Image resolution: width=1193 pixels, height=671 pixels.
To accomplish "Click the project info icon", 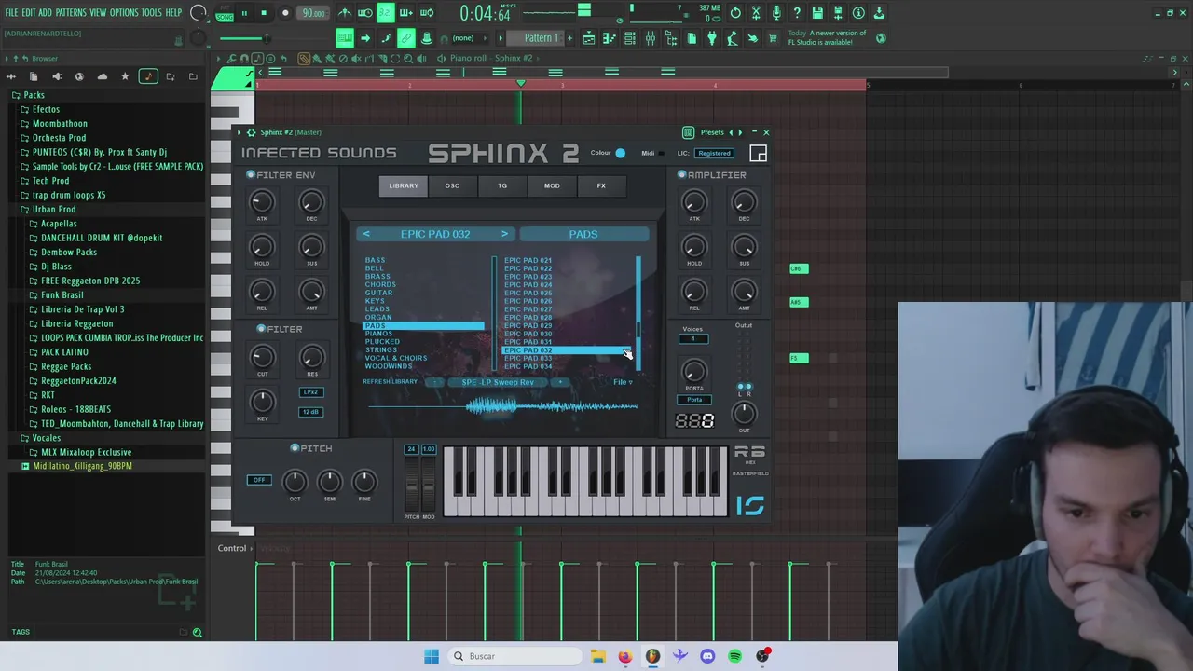I will (x=858, y=13).
